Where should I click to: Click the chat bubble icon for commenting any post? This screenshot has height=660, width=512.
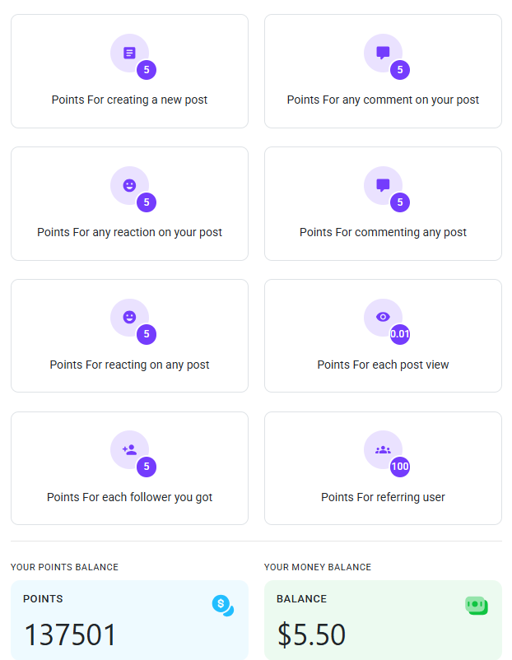click(383, 185)
